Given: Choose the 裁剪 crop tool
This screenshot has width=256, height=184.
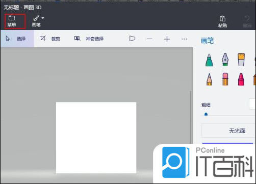Looking at the screenshot, I should coord(50,39).
